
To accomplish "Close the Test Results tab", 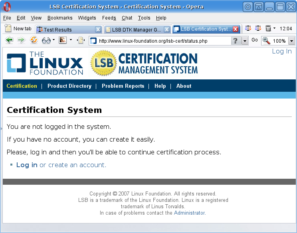I will click(x=98, y=30).
